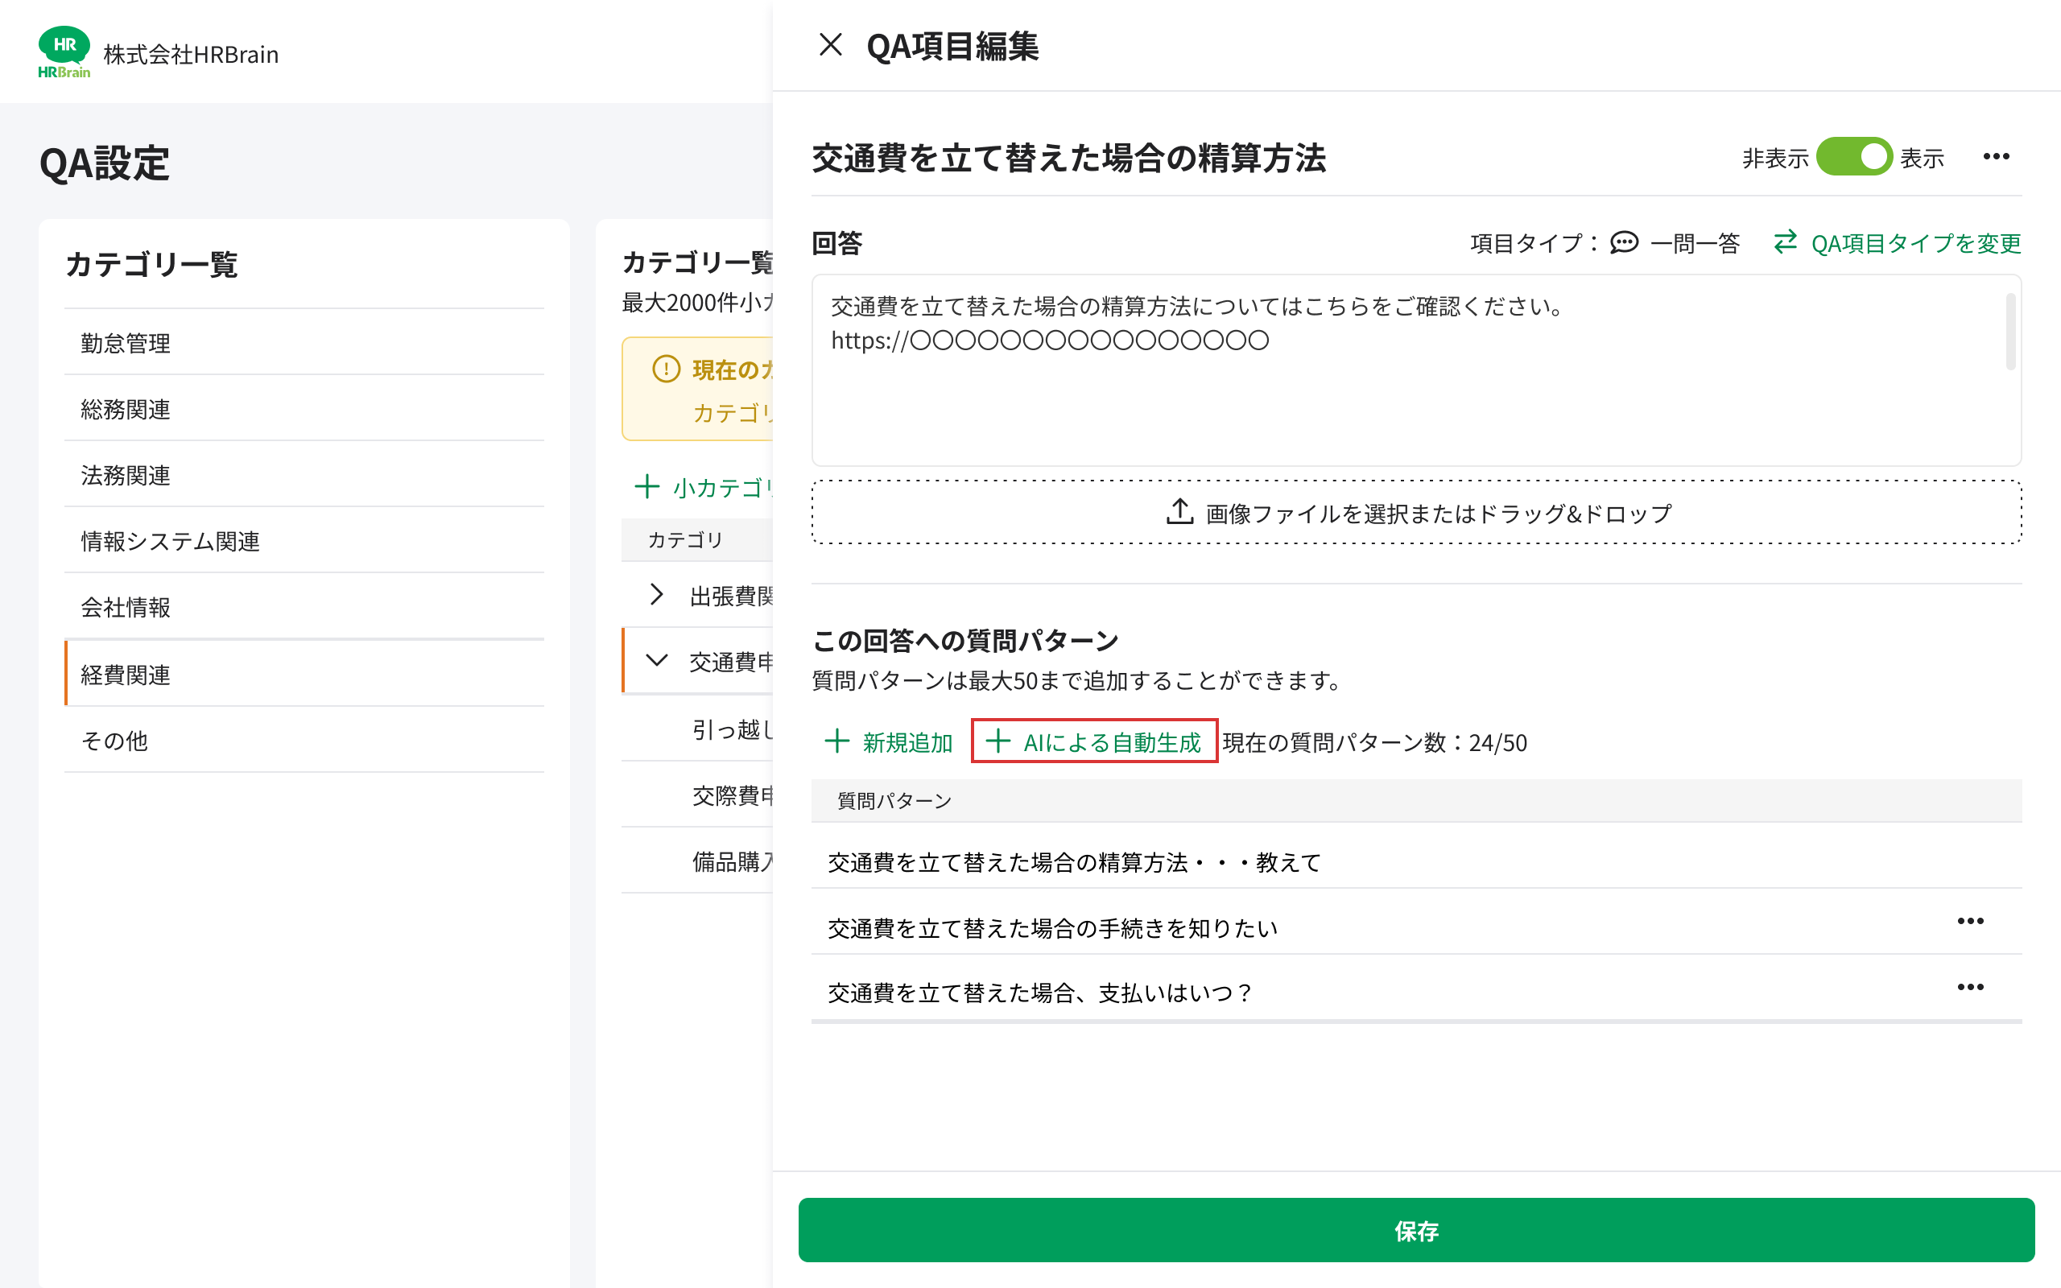Image resolution: width=2061 pixels, height=1288 pixels.
Task: Toggle the 非表示/表示 switch
Action: [x=1854, y=157]
